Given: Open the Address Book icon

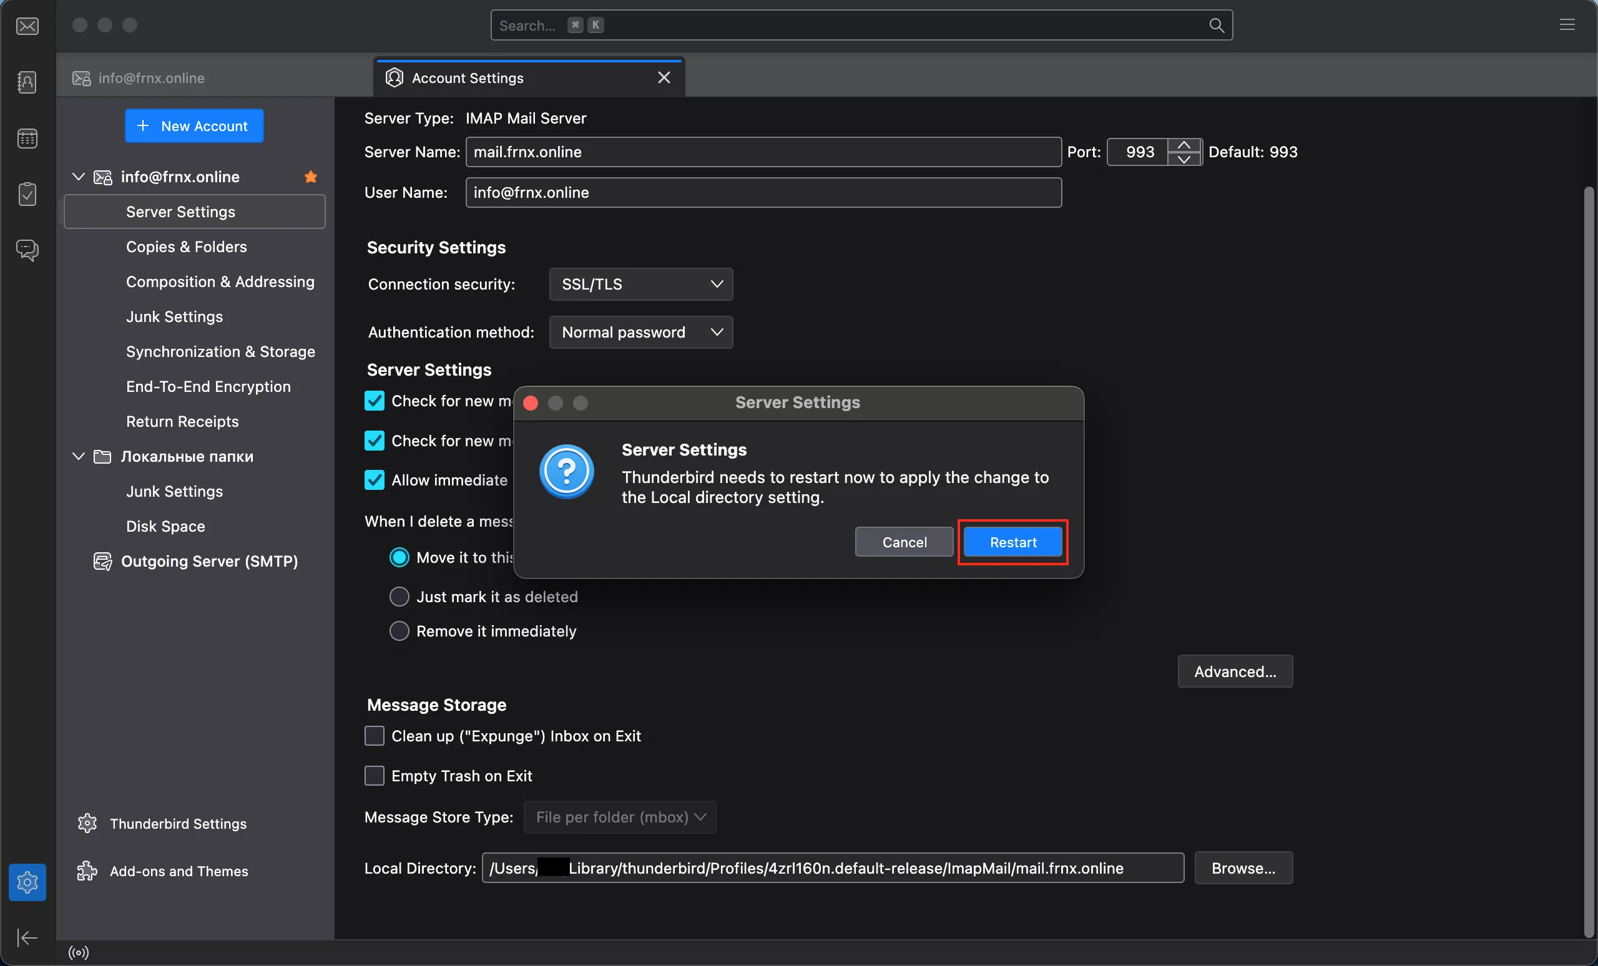Looking at the screenshot, I should (x=27, y=82).
